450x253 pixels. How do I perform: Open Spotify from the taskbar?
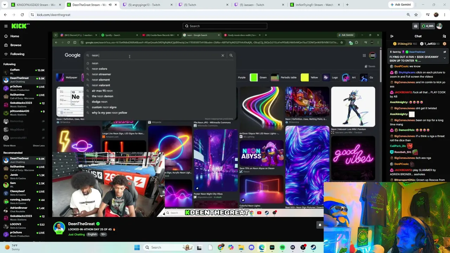click(282, 247)
